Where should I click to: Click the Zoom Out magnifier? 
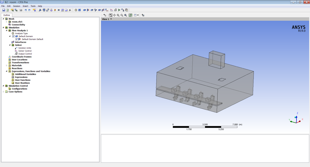pyautogui.click(x=122, y=15)
